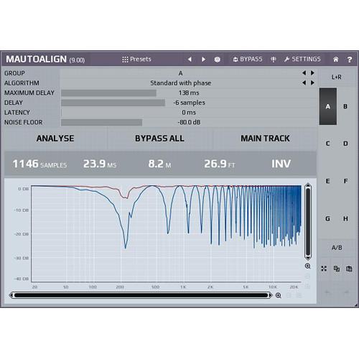Select preset slot F
Viewport: 359px width, 359px height.
pyautogui.click(x=345, y=181)
